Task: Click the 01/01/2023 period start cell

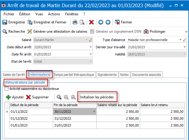Action: [x=31, y=125]
